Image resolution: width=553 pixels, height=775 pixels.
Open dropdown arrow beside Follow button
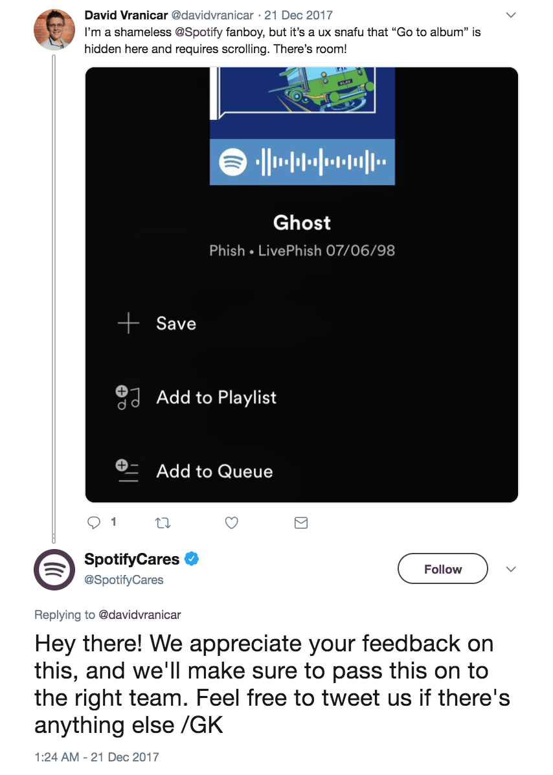pos(510,569)
